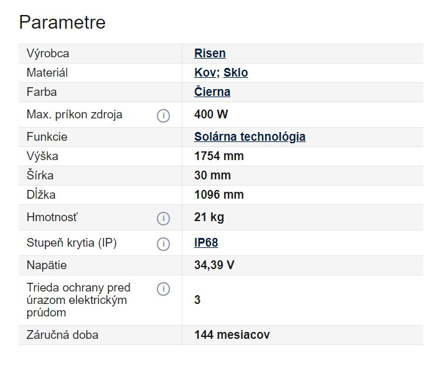Screen dimensions: 447x365
Task: Show info for Trieda ochrany pred úrazom
Action: coord(163,289)
